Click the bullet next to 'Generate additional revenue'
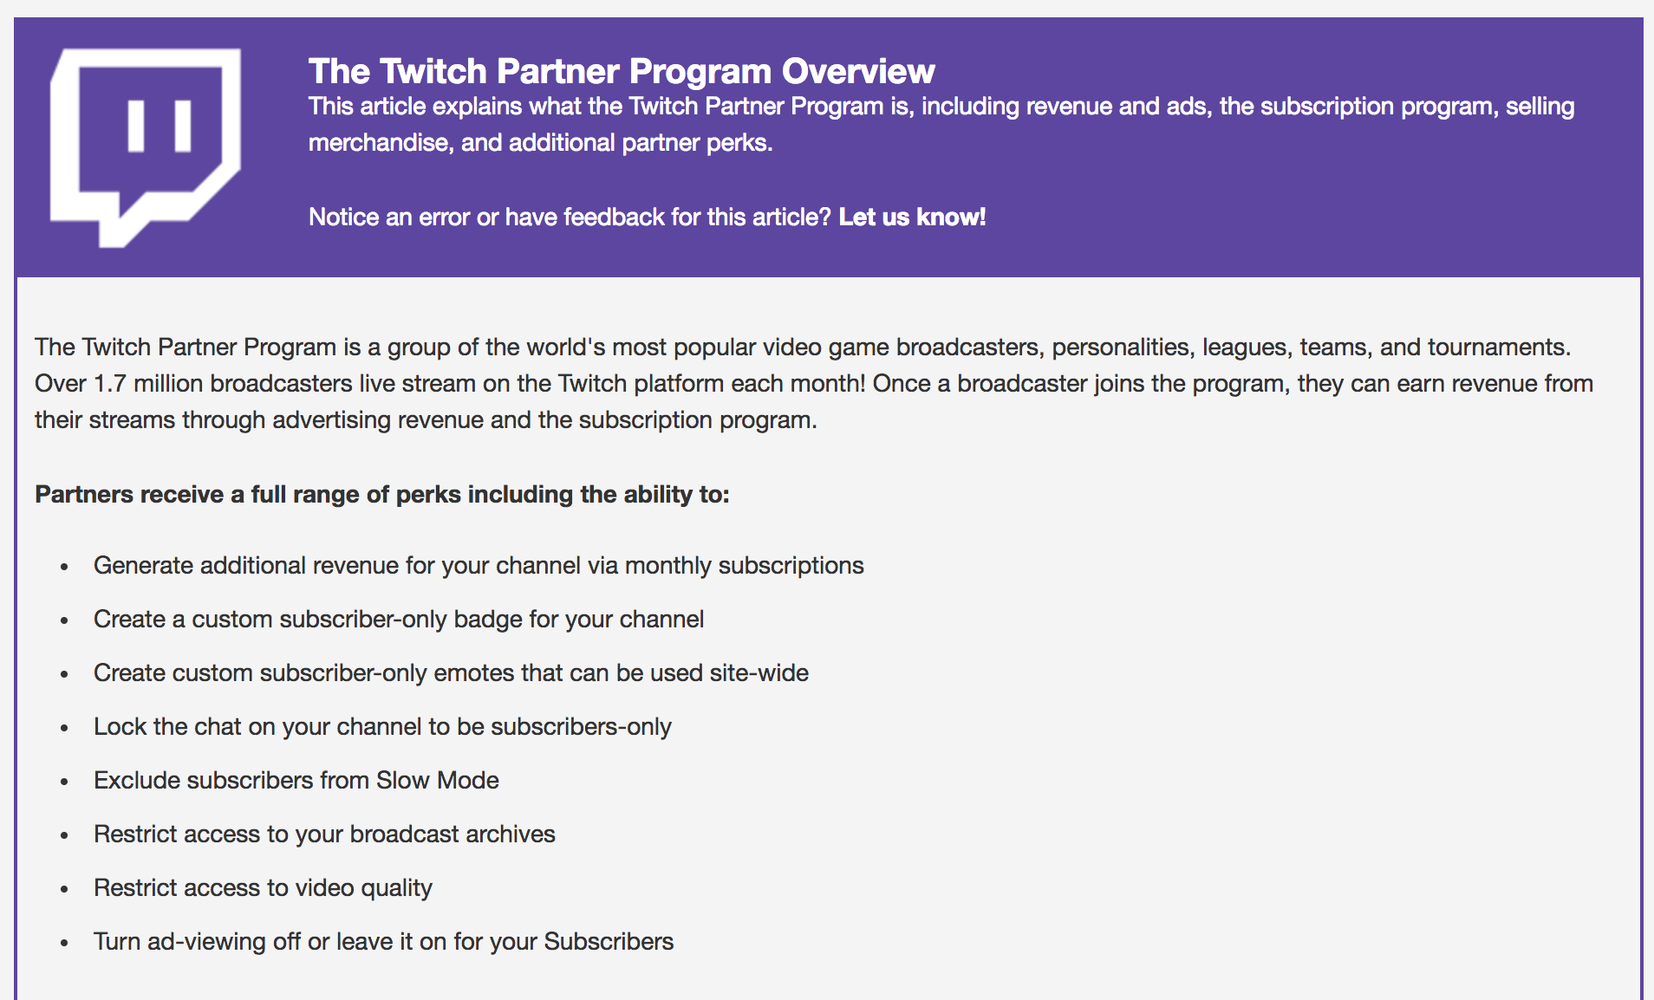Viewport: 1654px width, 1000px height. pos(64,568)
